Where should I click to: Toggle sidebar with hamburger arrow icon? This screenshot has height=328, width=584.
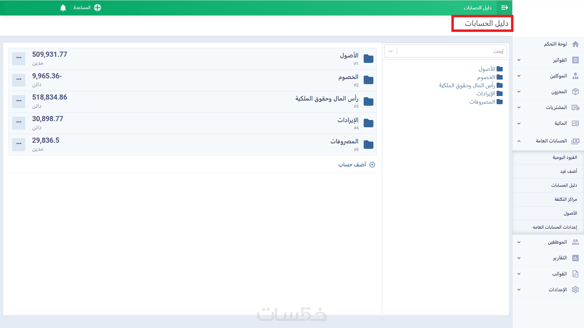point(505,8)
